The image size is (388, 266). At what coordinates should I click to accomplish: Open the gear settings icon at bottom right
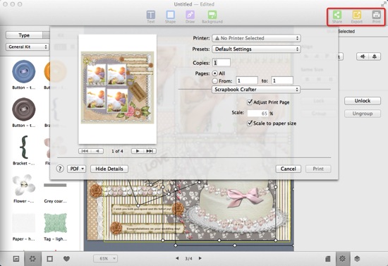click(x=342, y=259)
